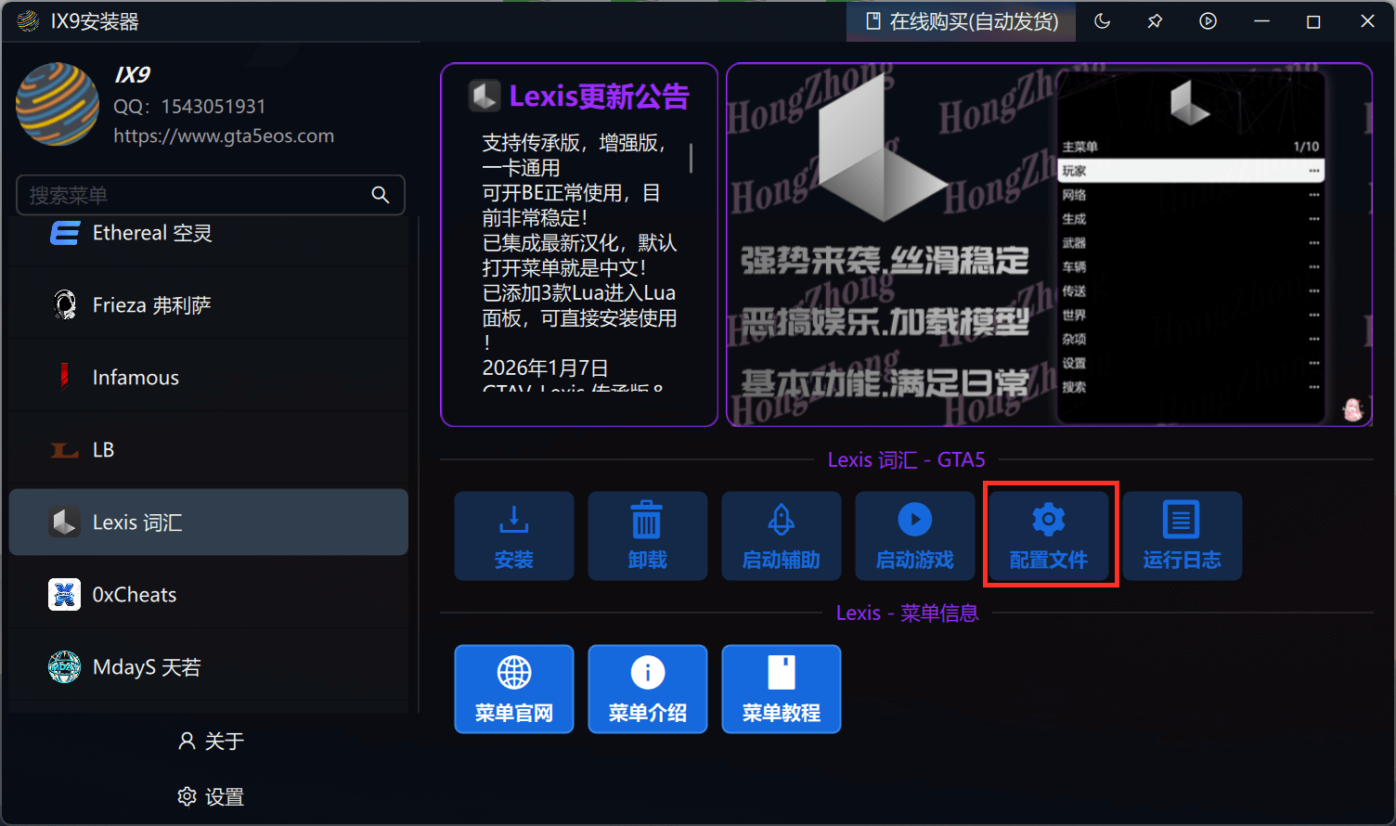Click the play-circle tutorial icon in the title bar

pos(1208,20)
